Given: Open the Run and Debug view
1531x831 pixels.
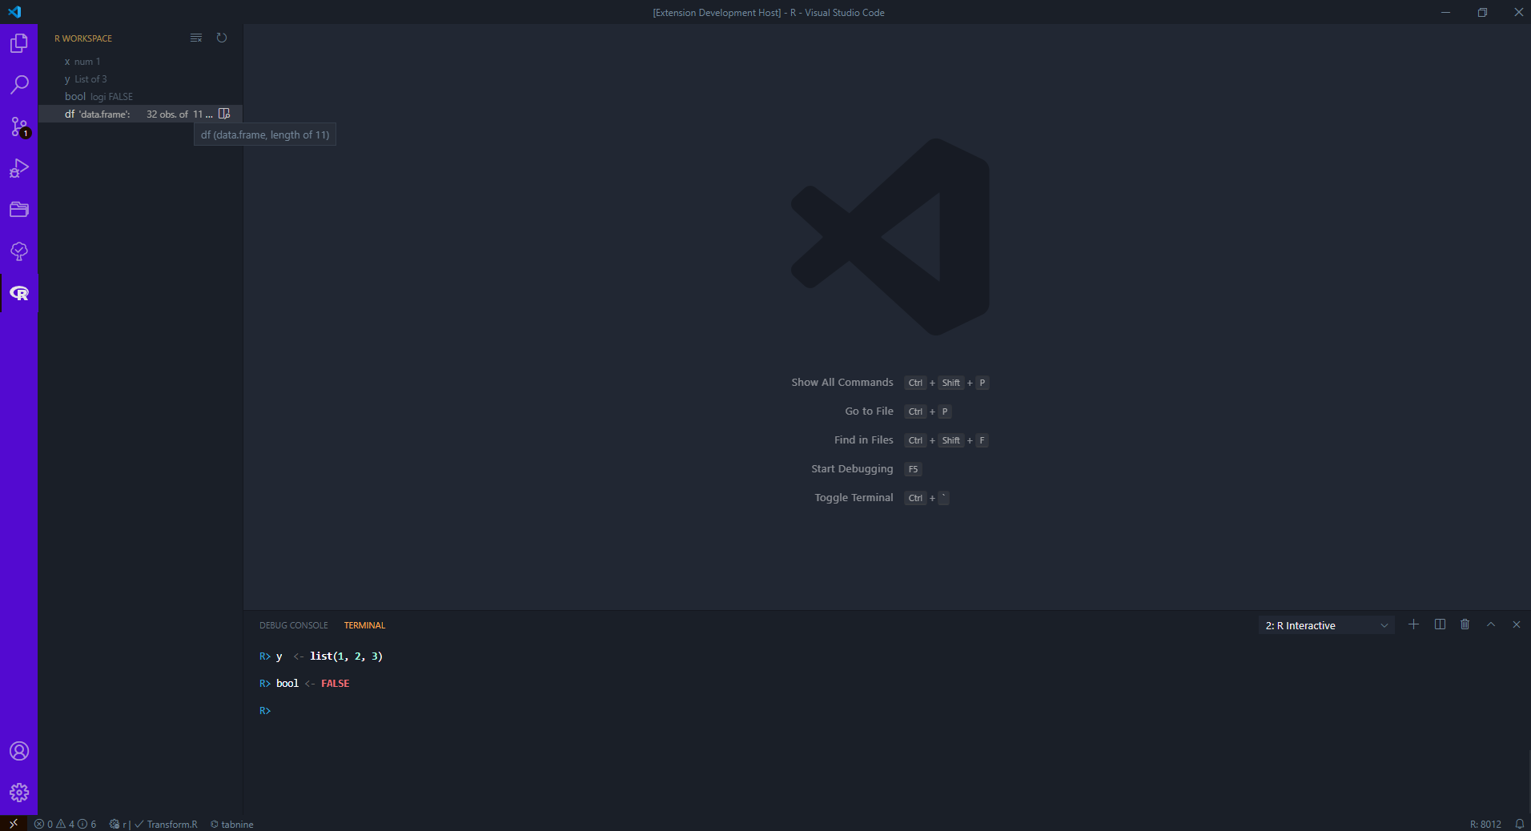Looking at the screenshot, I should coord(19,168).
